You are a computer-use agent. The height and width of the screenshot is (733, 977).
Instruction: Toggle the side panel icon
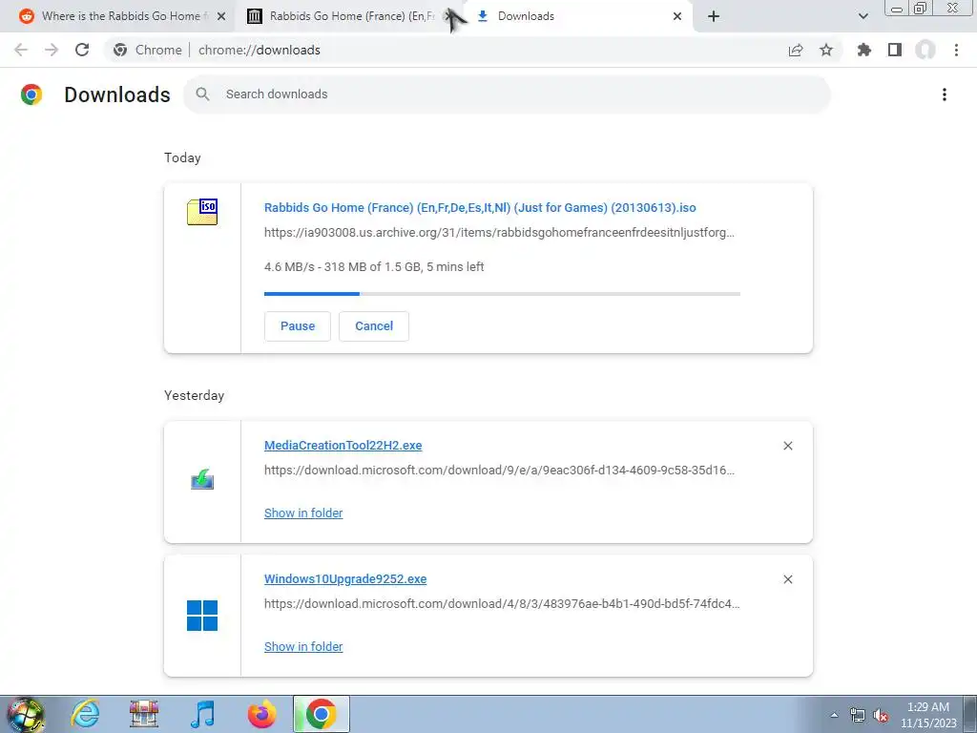click(x=895, y=50)
